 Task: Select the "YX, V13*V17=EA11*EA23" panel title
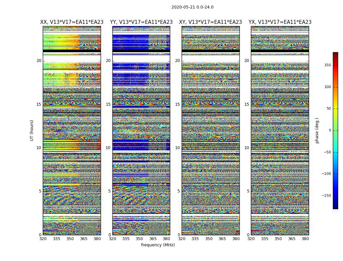tap(280, 22)
